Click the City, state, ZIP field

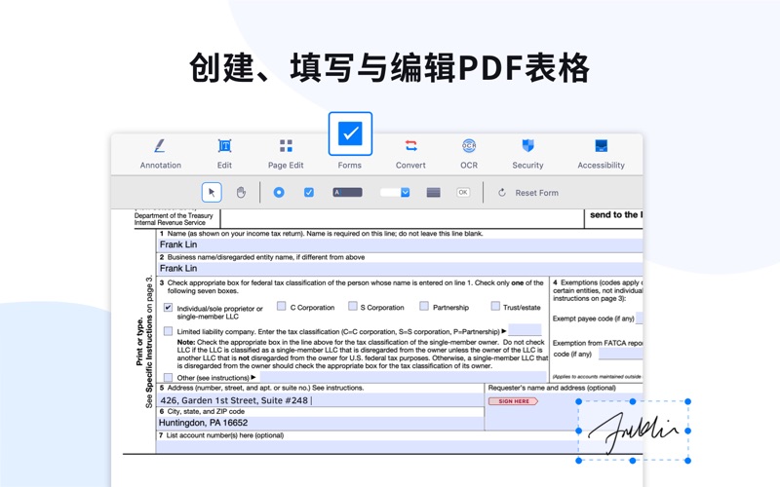coord(320,423)
